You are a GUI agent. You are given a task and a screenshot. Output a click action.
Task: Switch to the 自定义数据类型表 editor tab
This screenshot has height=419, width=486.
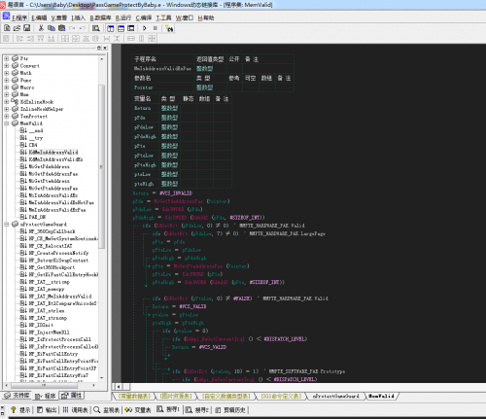[x=226, y=396]
